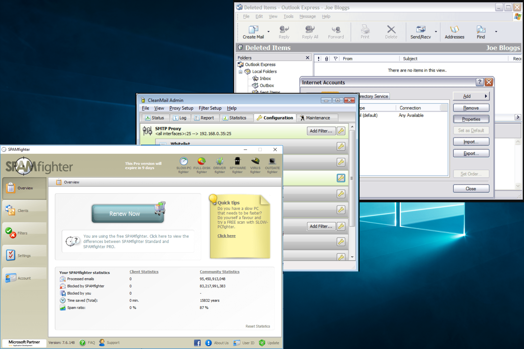Follow Click here link in Quick tips
524x349 pixels.
pyautogui.click(x=226, y=236)
